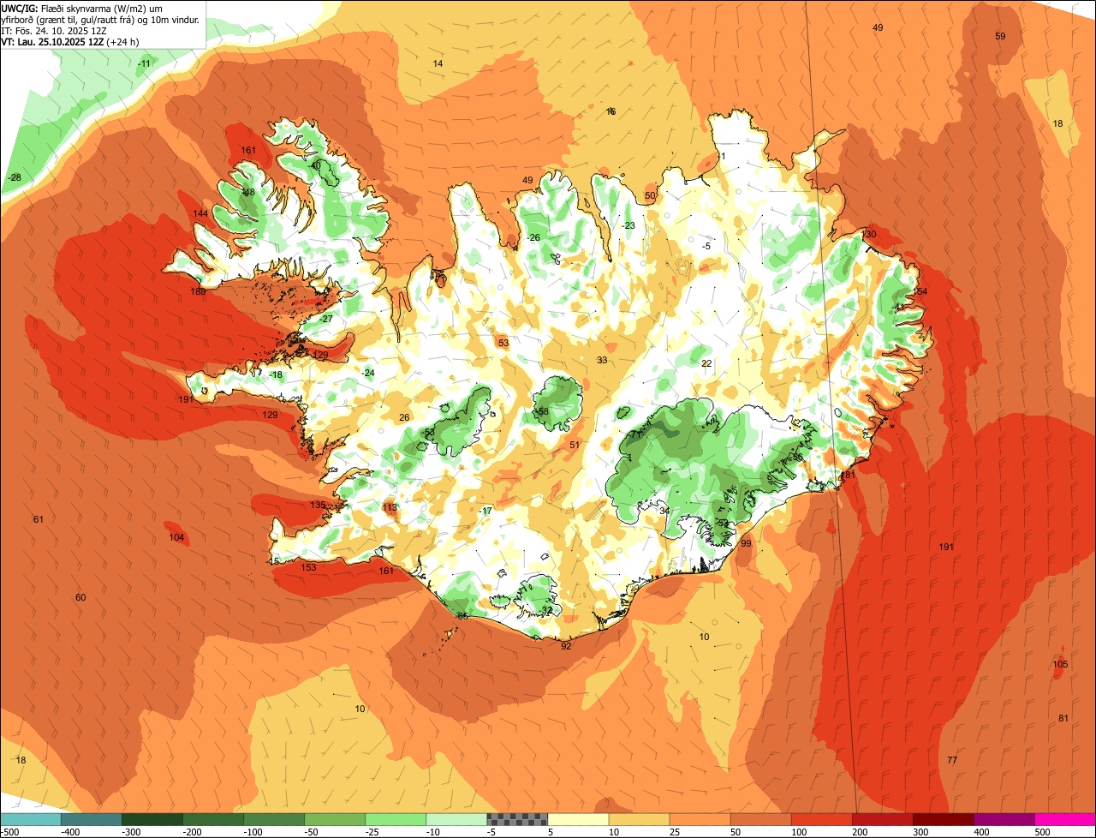Click the legend swatch between -100 and -50

(274, 819)
